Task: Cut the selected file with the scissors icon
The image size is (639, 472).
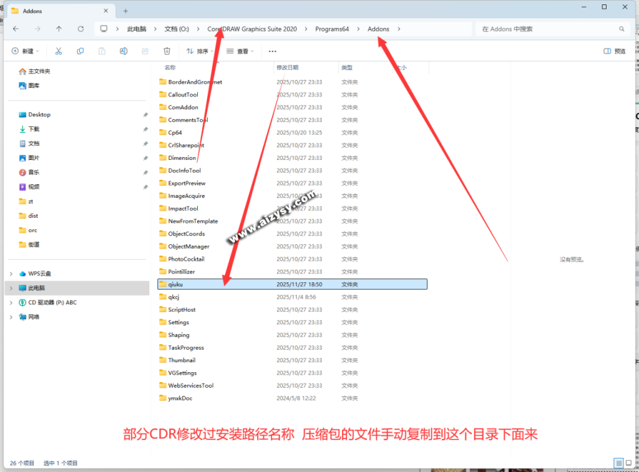Action: [x=59, y=51]
